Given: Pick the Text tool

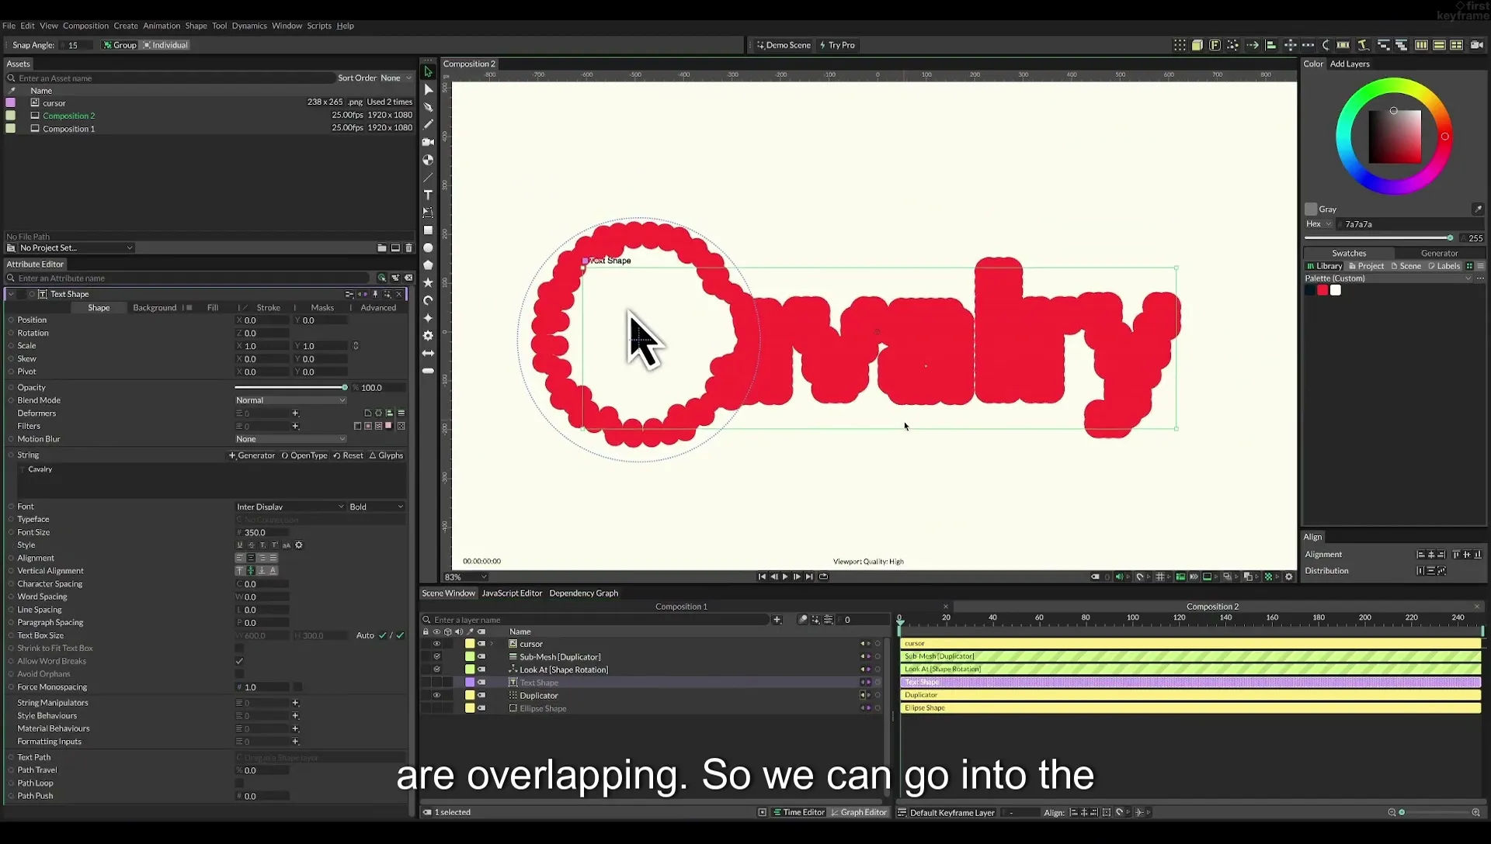Looking at the screenshot, I should click(428, 195).
